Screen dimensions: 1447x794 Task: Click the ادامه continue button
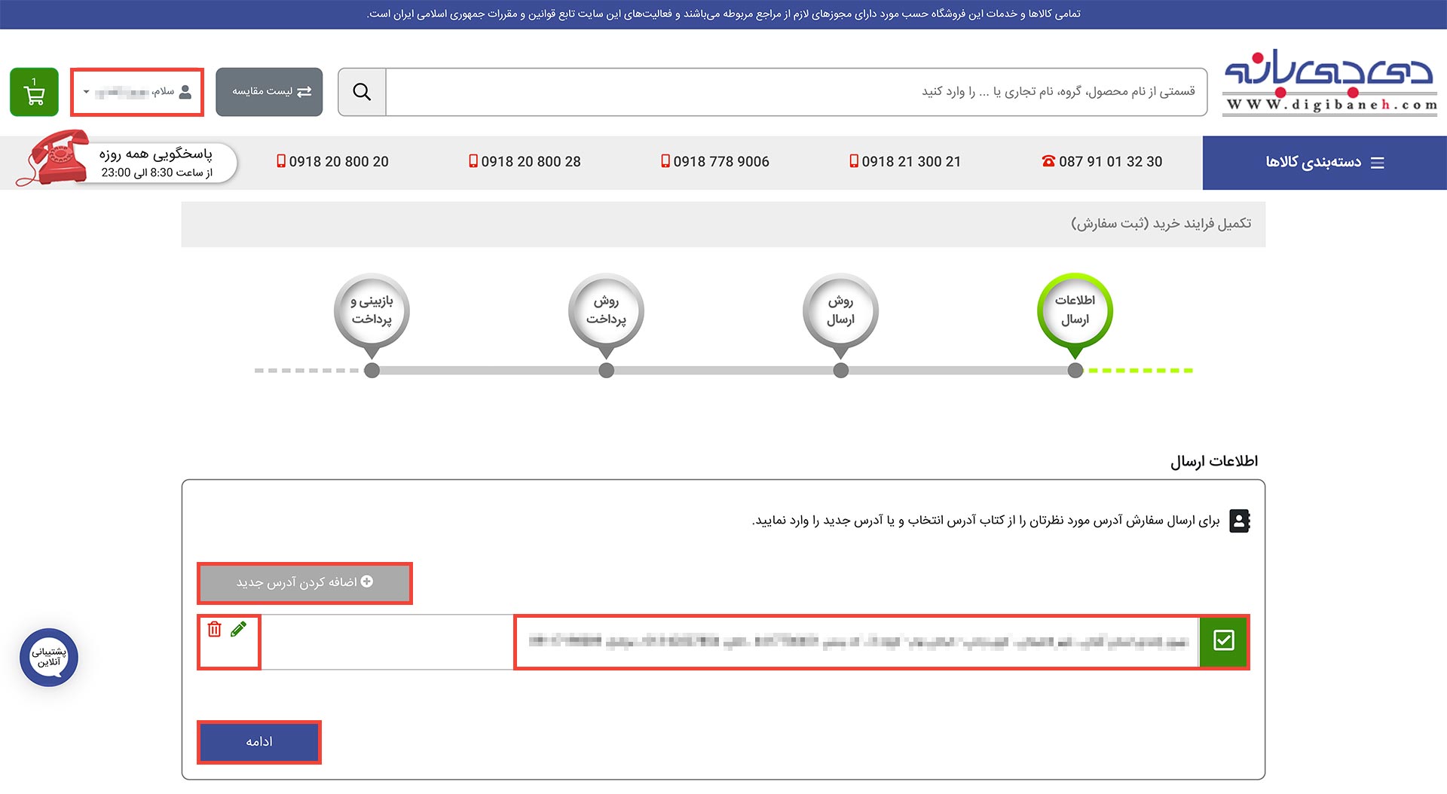259,742
